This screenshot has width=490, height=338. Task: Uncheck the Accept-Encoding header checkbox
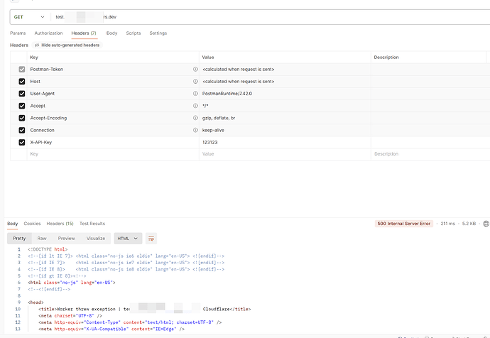click(x=22, y=118)
